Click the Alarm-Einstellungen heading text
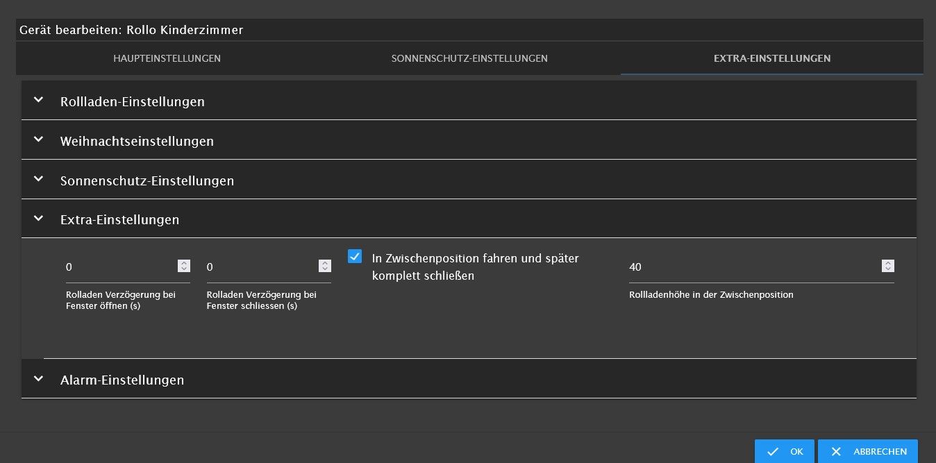This screenshot has height=463, width=936. click(122, 380)
